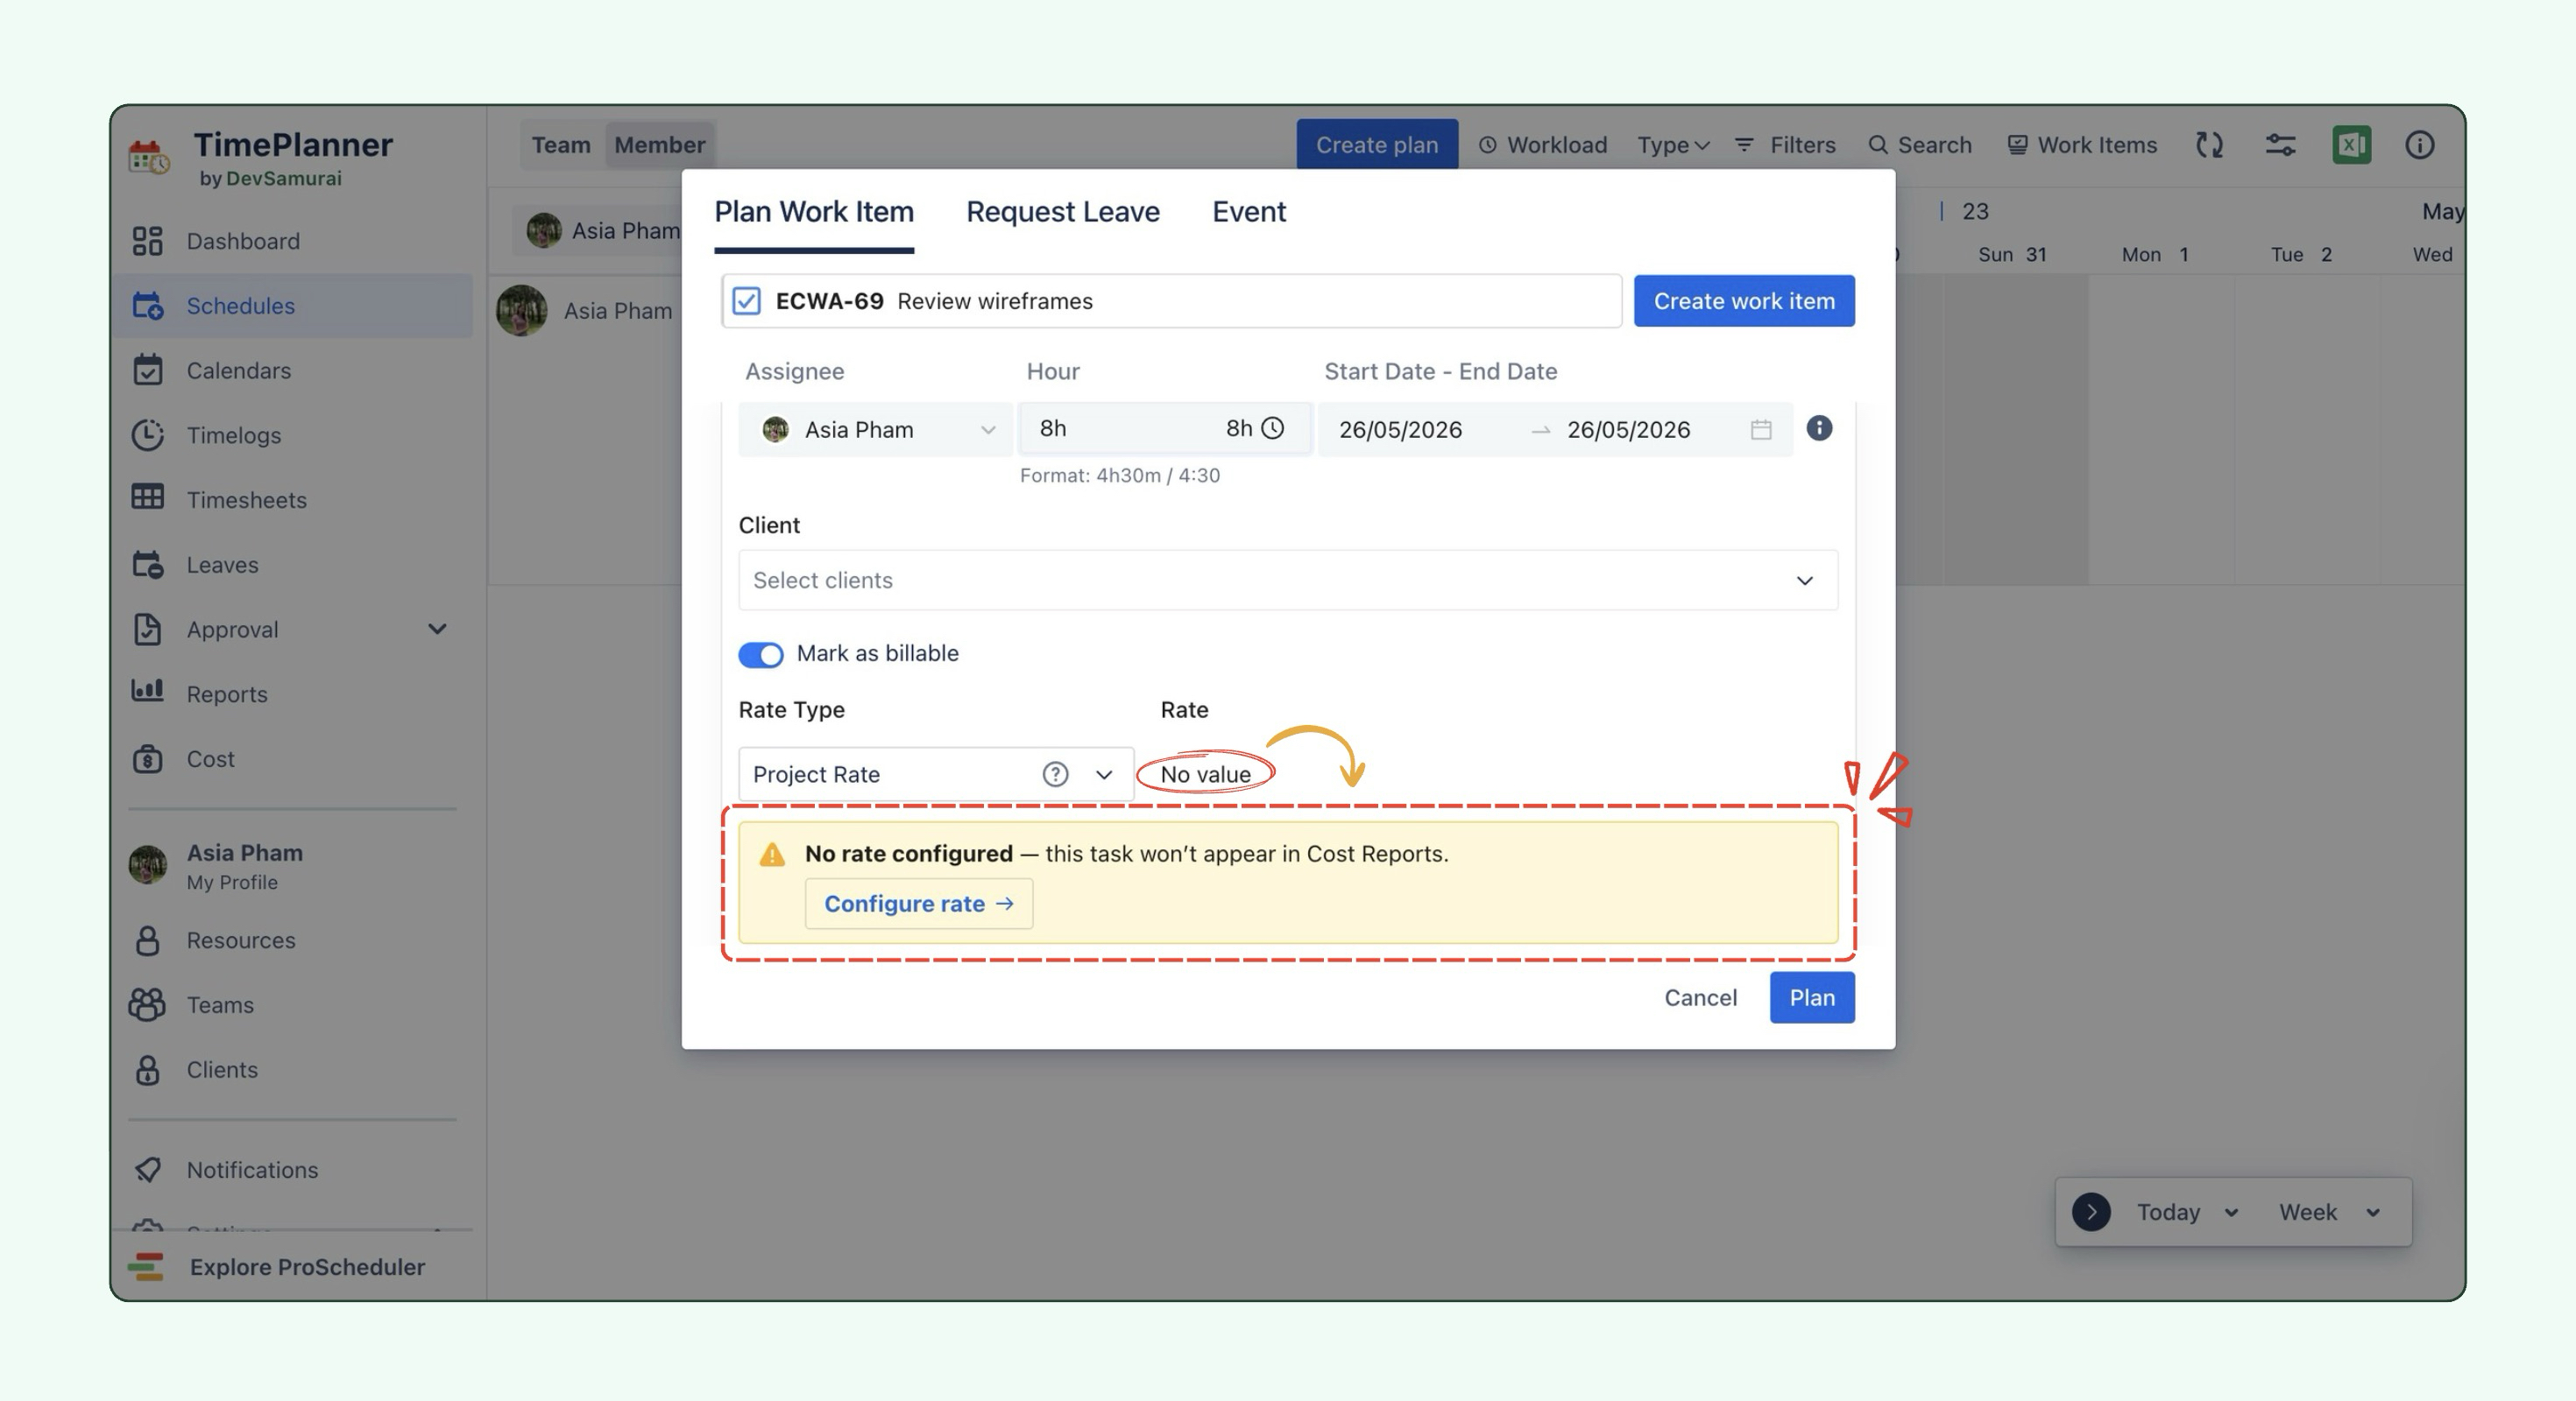Click the Project Rate help question icon
This screenshot has height=1401, width=2576.
[1055, 774]
